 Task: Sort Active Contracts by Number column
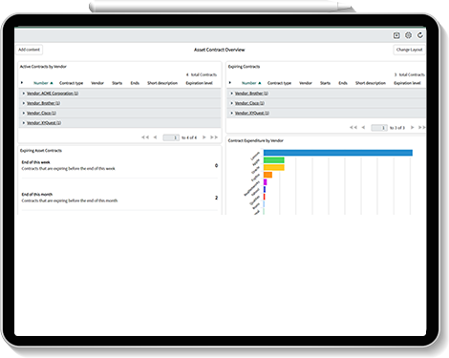(41, 83)
